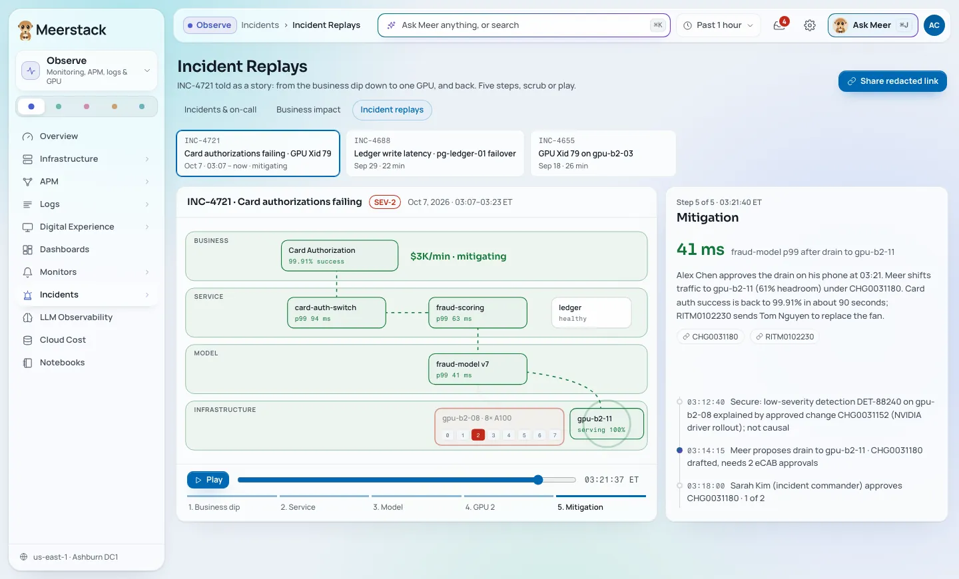Image resolution: width=959 pixels, height=579 pixels.
Task: Select the Incident replays tab
Action: point(392,110)
